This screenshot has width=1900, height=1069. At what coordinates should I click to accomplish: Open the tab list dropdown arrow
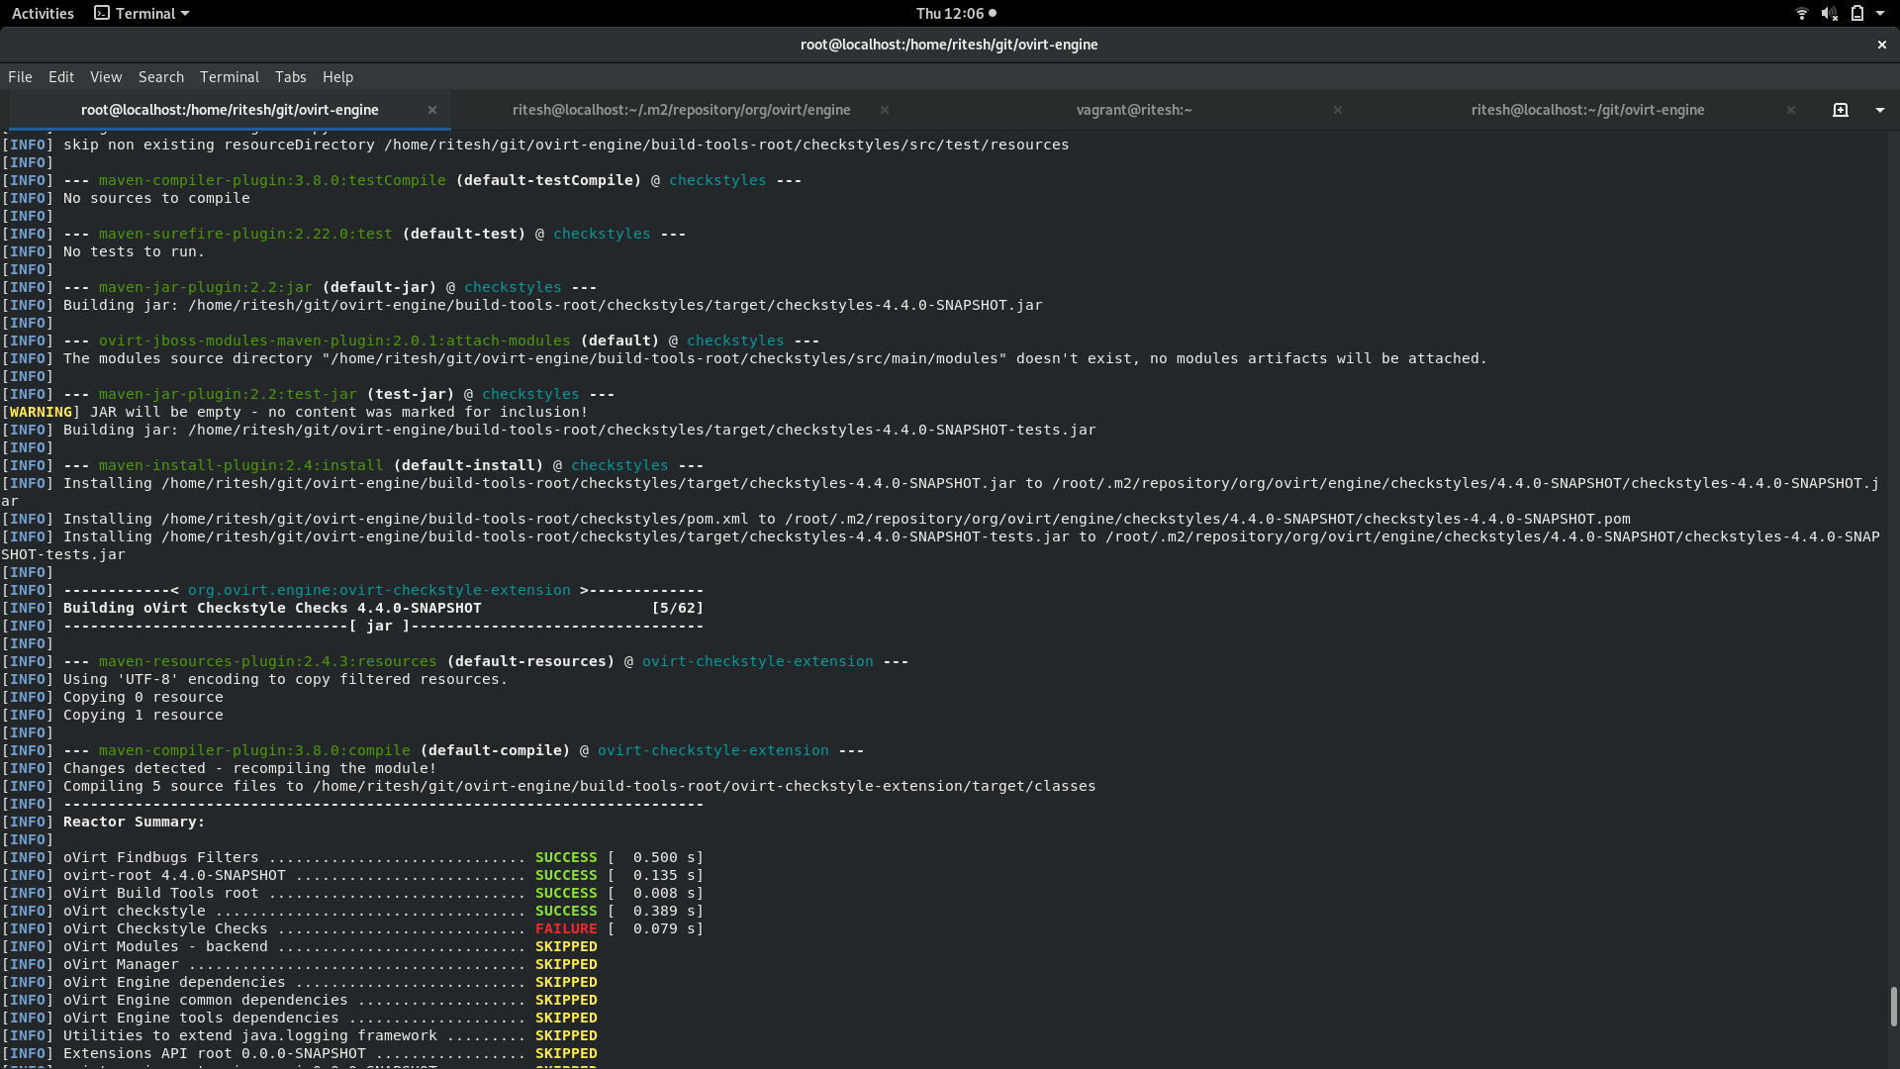(x=1880, y=110)
